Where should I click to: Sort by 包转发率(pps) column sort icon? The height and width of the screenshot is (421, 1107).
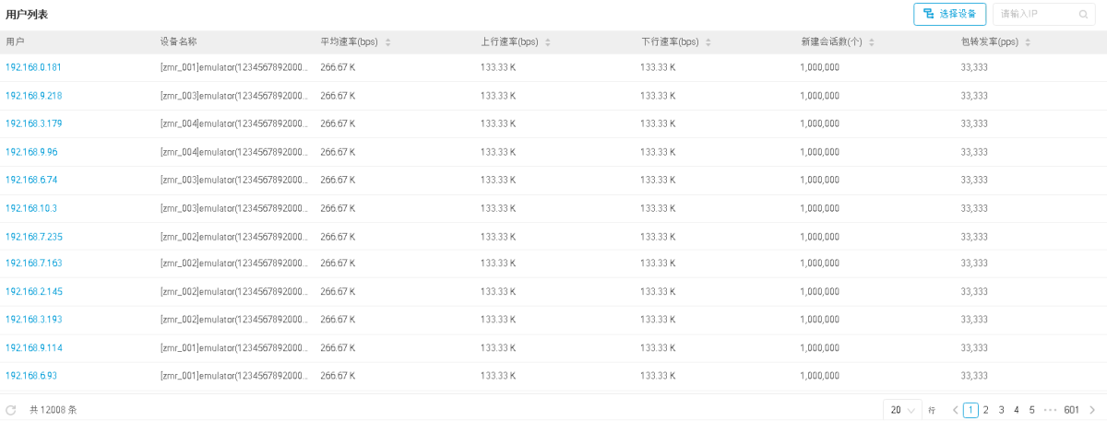(x=1028, y=42)
